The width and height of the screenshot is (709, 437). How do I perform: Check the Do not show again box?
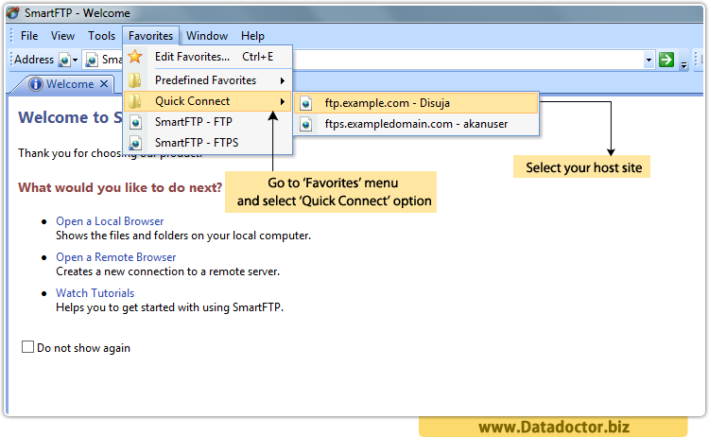(x=27, y=347)
